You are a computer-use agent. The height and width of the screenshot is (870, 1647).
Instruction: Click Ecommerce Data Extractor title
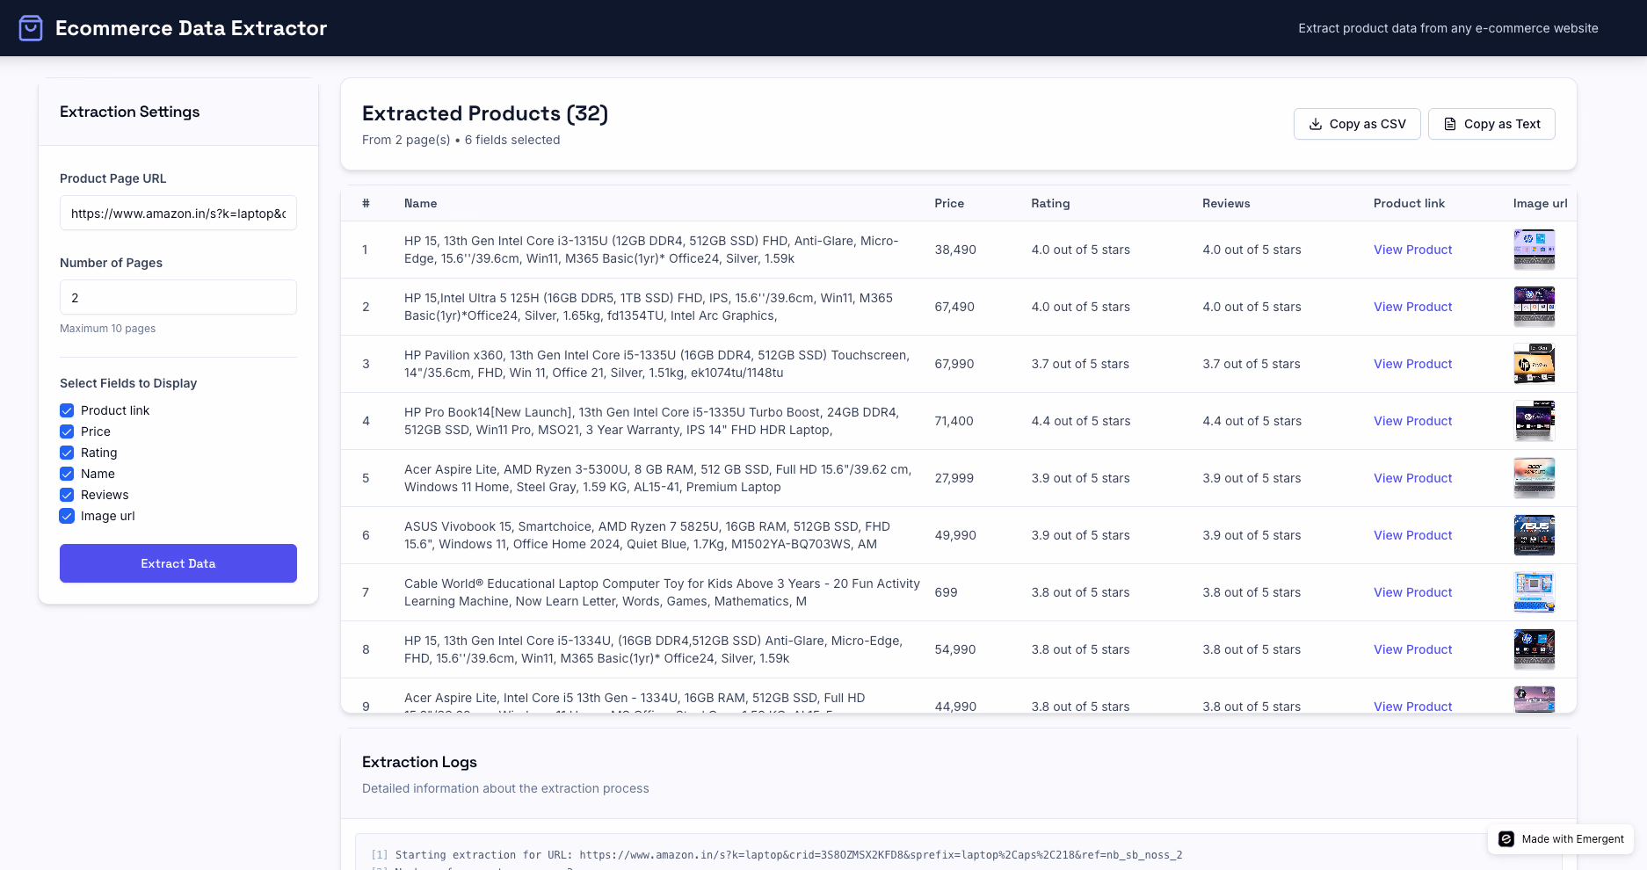click(191, 28)
